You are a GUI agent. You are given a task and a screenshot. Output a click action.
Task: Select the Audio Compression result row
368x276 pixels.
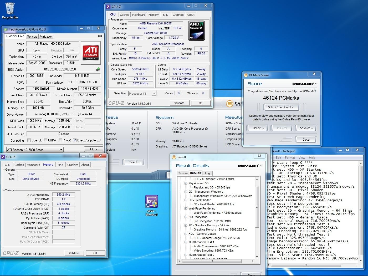tap(216, 246)
